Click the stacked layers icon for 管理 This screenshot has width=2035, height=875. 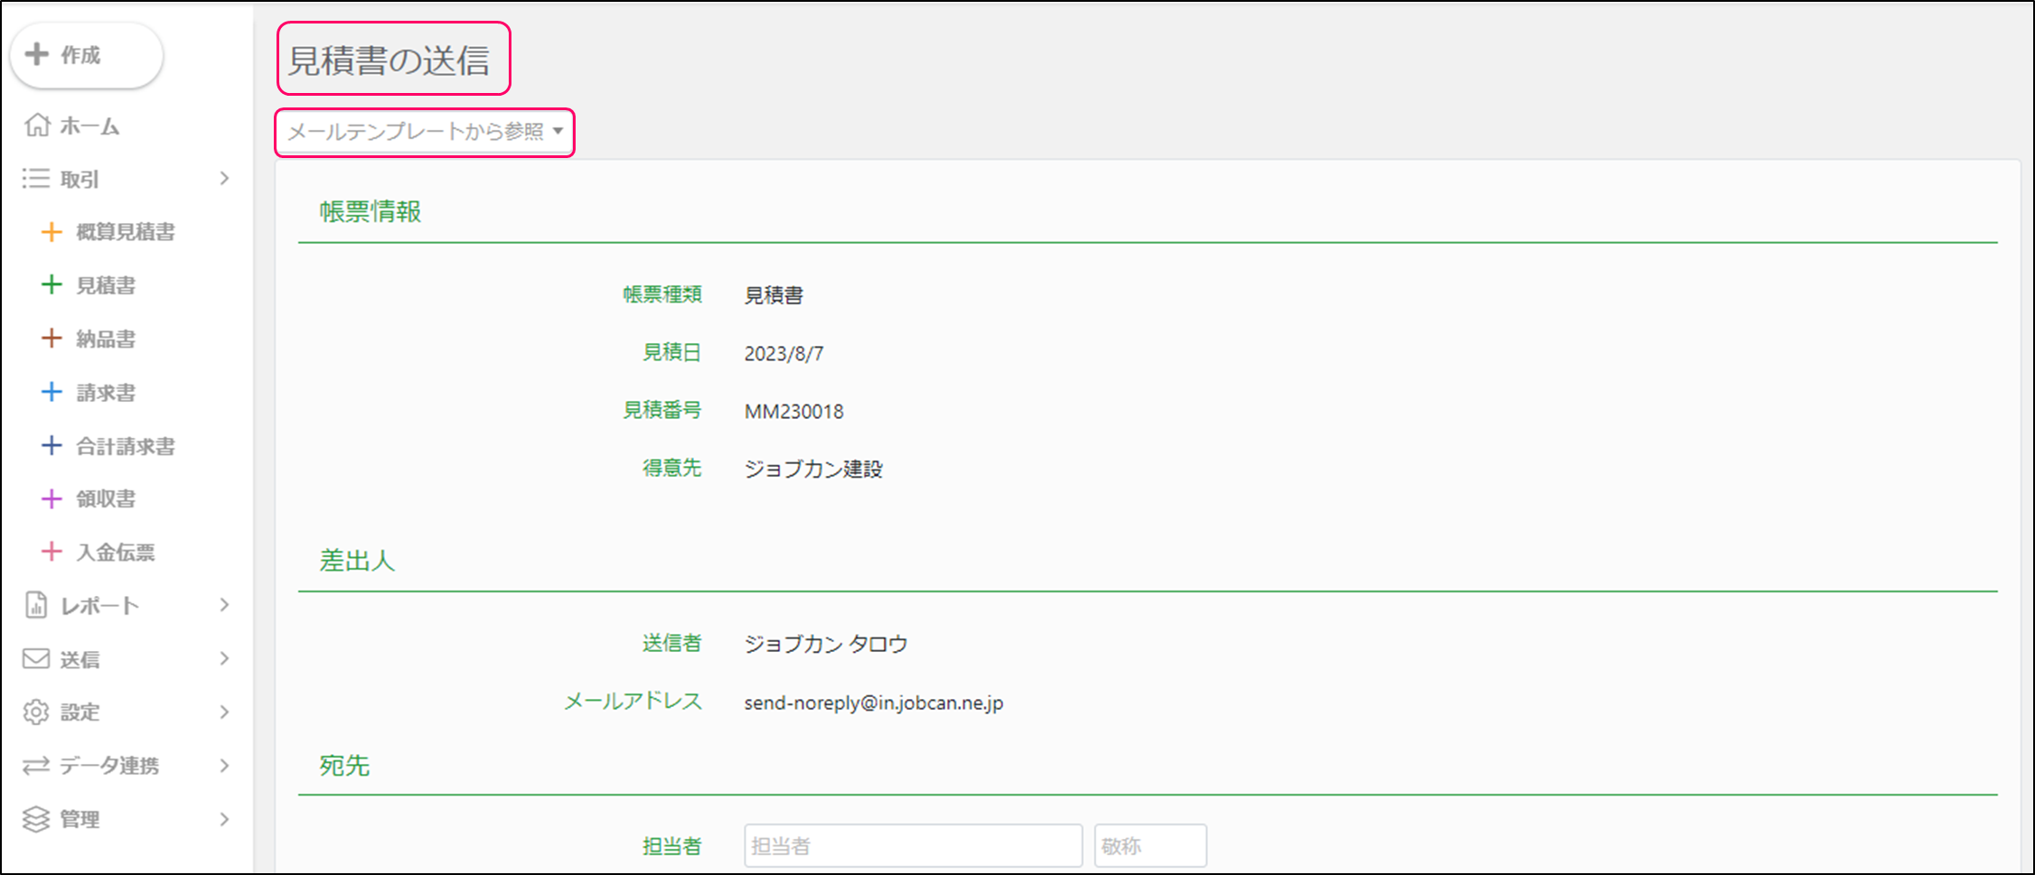[36, 819]
